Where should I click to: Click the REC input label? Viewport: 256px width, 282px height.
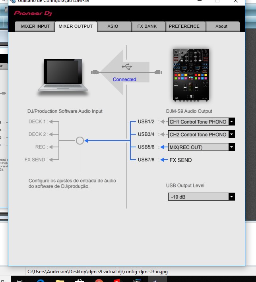coord(42,147)
